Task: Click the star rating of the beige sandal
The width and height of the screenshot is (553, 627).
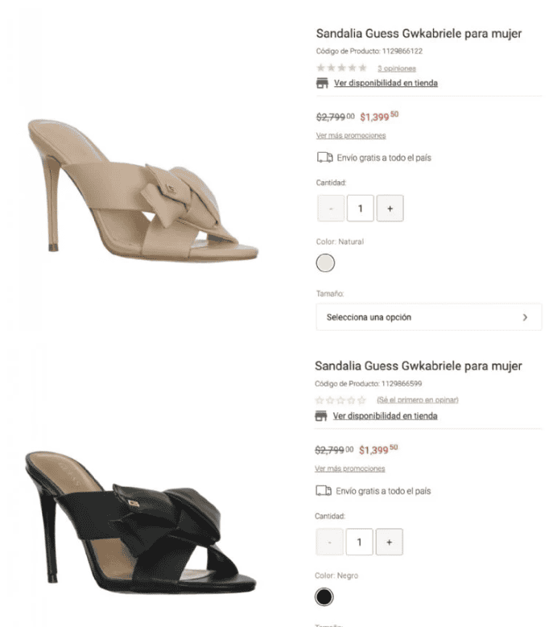Action: 341,68
